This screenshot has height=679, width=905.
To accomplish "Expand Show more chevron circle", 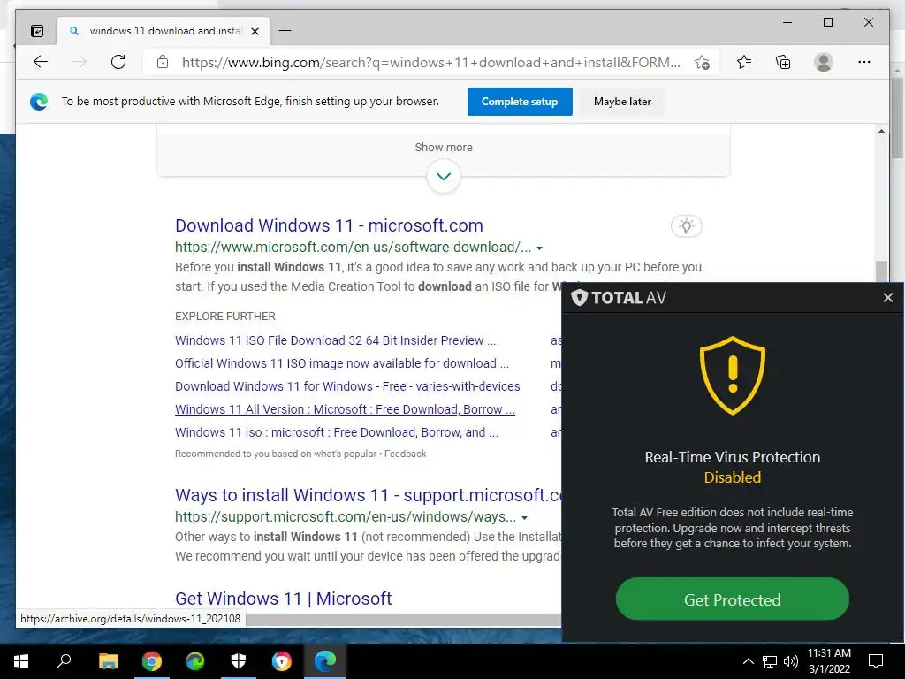I will pos(444,176).
